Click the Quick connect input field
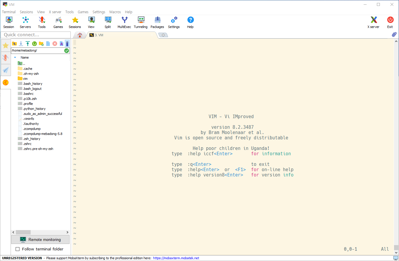 36,35
